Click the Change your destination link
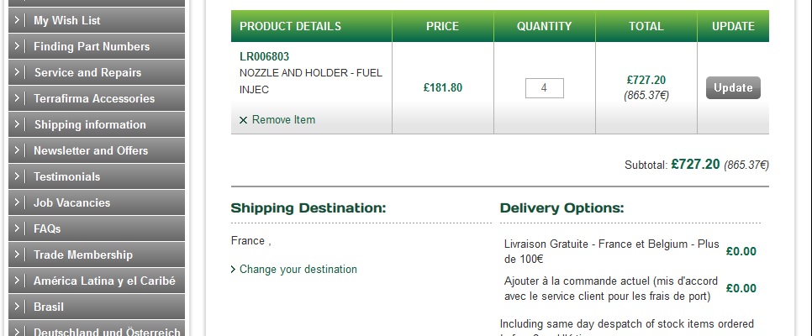Image resolution: width=812 pixels, height=336 pixels. coord(298,270)
